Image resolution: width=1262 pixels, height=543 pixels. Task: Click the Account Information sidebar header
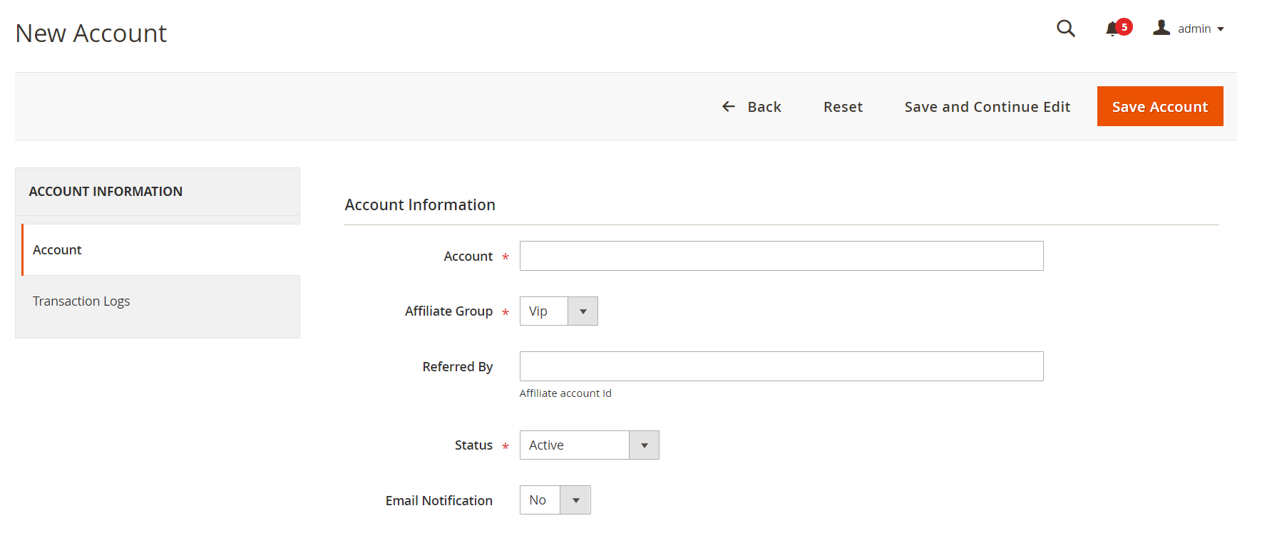click(x=106, y=192)
